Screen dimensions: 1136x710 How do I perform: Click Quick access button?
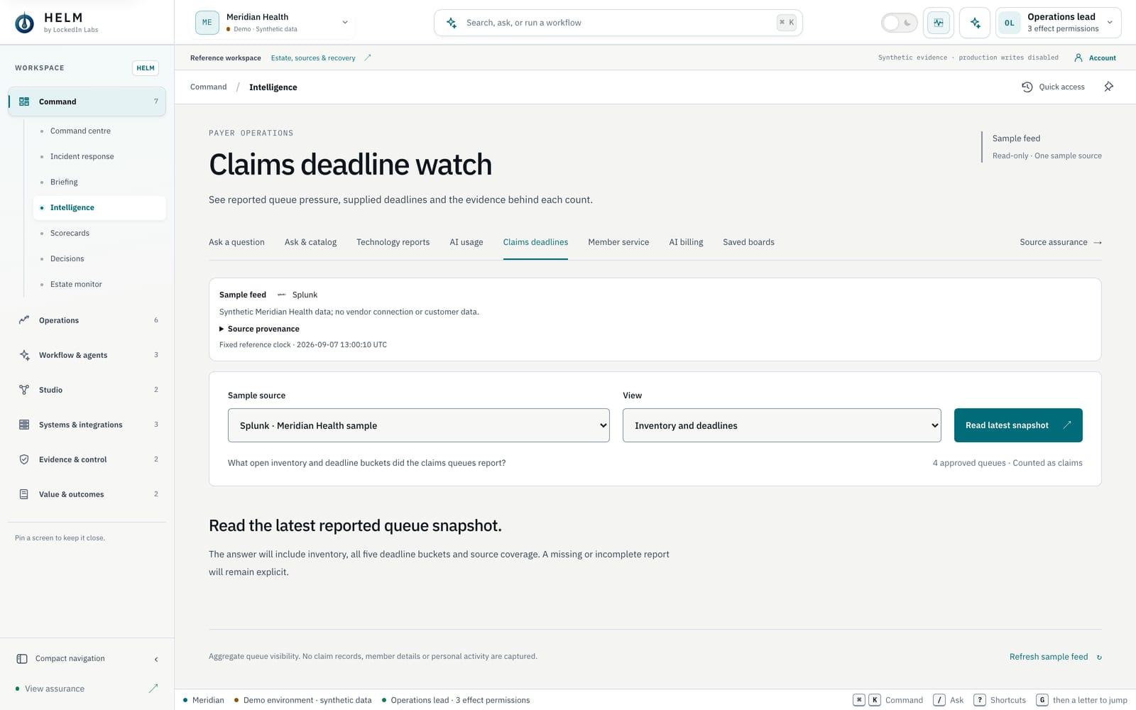(x=1054, y=87)
